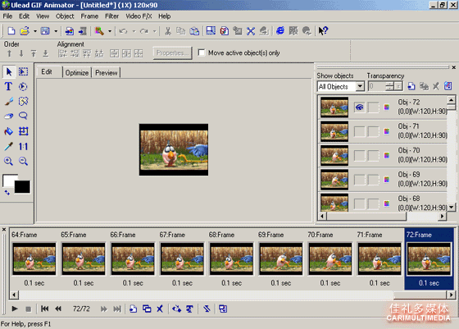Jump to the first frame
Viewport: 459px width, 329px height.
(x=45, y=308)
